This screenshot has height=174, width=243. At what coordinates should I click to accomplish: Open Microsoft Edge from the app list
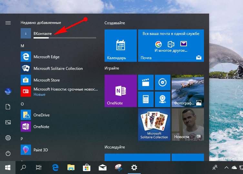46,57
